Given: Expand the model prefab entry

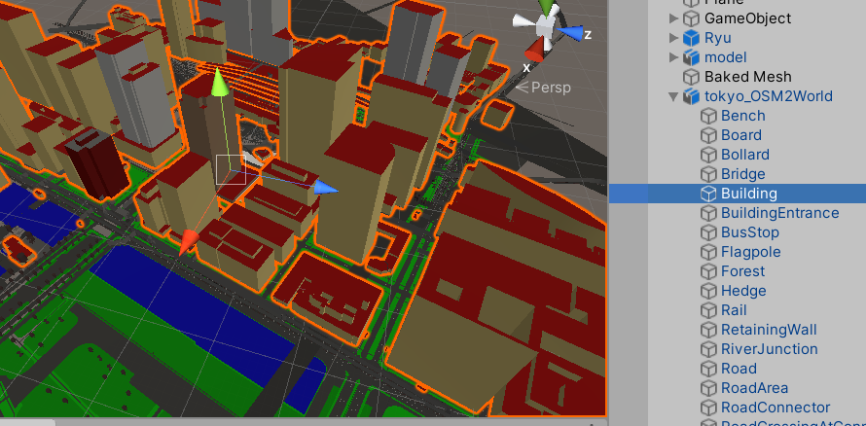Looking at the screenshot, I should (x=673, y=57).
